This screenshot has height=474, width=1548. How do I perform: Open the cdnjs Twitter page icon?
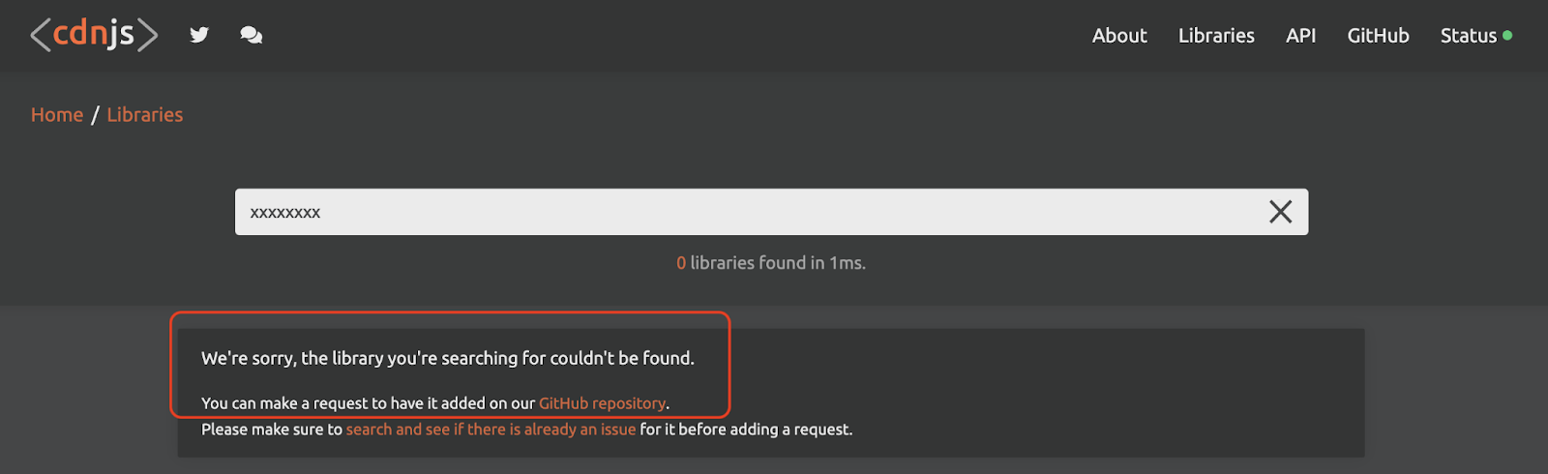(199, 35)
